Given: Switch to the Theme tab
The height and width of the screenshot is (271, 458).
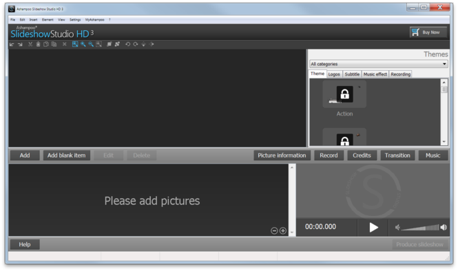Looking at the screenshot, I should [x=318, y=74].
